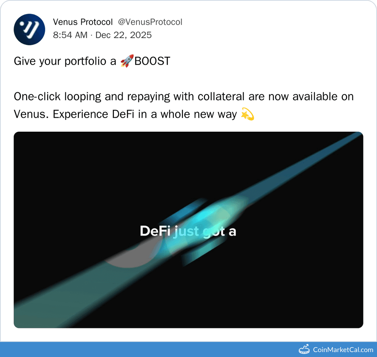Open the Venus Protocol display name
Image resolution: width=377 pixels, height=357 pixels.
click(83, 22)
